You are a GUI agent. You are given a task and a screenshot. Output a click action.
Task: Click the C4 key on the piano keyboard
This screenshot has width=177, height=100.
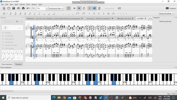click(74, 82)
